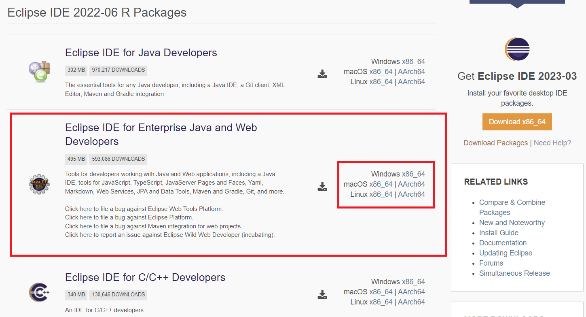Click 'here' to file Web Tools Platform bug

pyautogui.click(x=86, y=209)
